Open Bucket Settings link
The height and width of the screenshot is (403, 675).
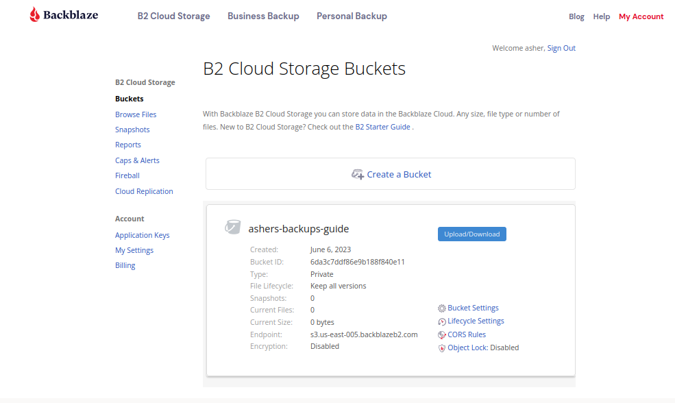tap(473, 308)
